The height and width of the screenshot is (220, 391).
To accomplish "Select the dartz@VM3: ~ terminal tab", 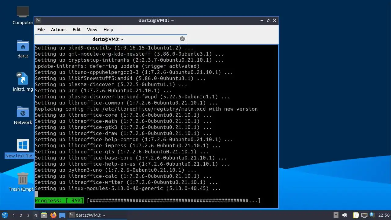I will click(x=111, y=39).
